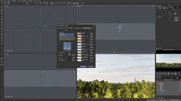
Task: Open the Atmosphere model dropdown
Action: [x=88, y=28]
